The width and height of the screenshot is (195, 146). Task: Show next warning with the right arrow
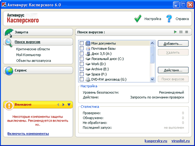tap(63, 104)
